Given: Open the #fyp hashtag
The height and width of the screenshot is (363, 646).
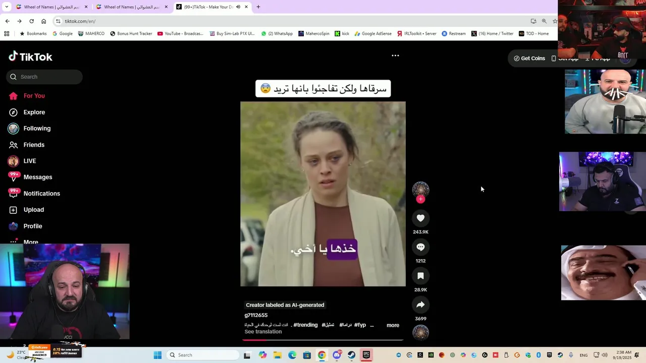Looking at the screenshot, I should 360,325.
